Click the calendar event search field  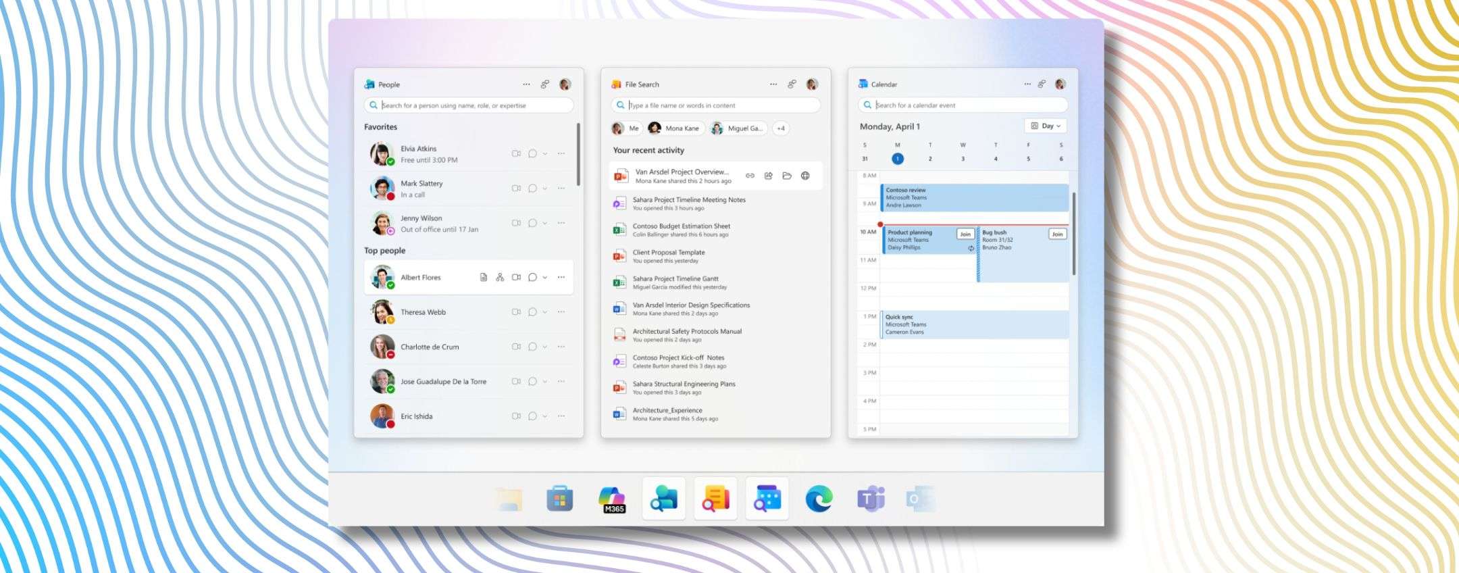tap(963, 105)
